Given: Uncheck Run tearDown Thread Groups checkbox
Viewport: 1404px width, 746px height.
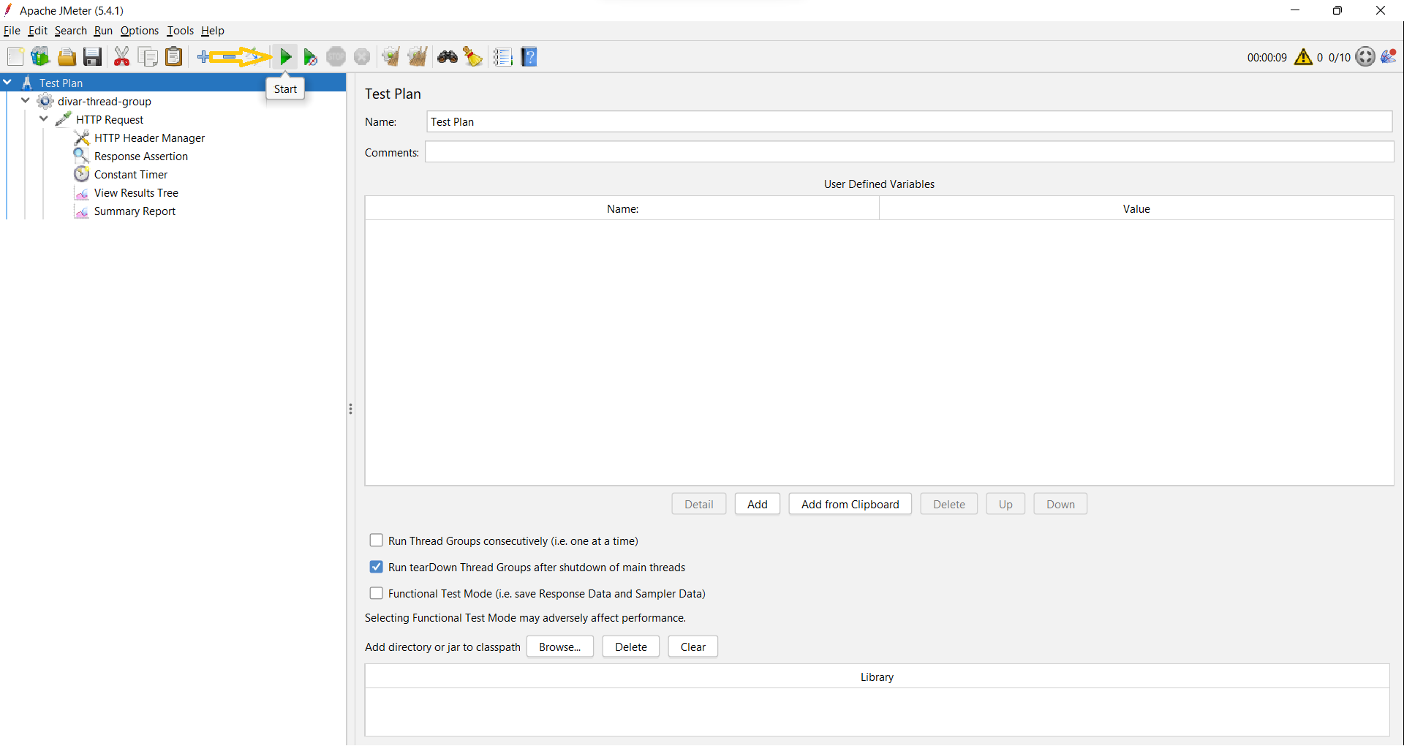Looking at the screenshot, I should pyautogui.click(x=377, y=567).
